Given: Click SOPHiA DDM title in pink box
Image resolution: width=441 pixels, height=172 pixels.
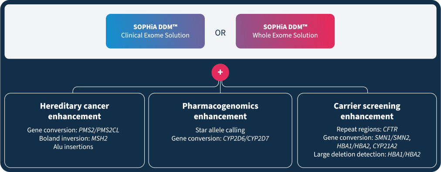Looking at the screenshot, I should [285, 27].
